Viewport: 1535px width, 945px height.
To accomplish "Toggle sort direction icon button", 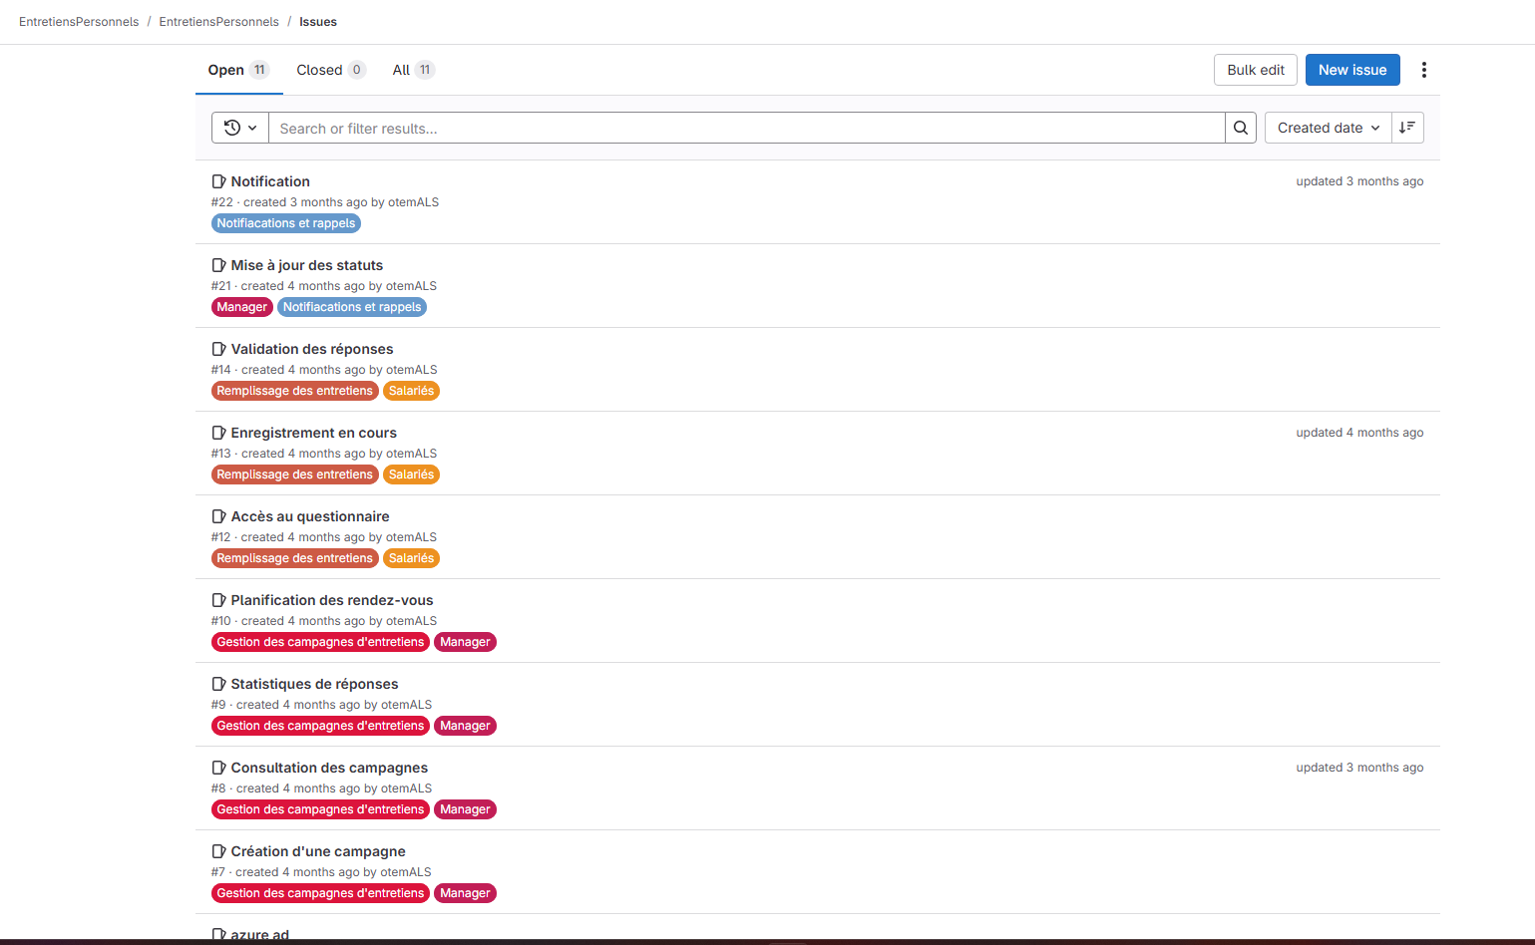I will click(x=1407, y=128).
